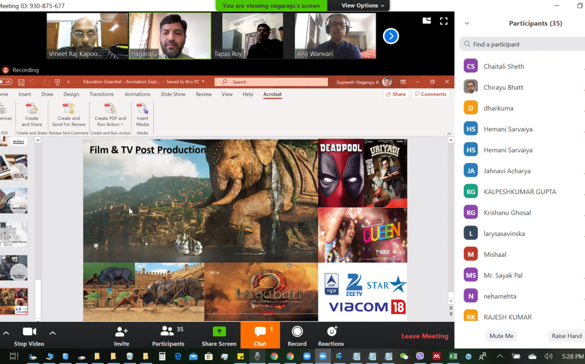Enter full screen view icon
Image resolution: width=585 pixels, height=364 pixels.
point(444,21)
